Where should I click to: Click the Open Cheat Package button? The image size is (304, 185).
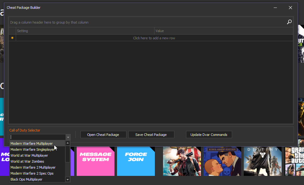(103, 134)
